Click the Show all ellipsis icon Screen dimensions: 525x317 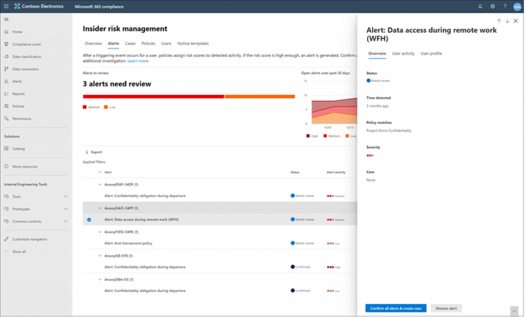click(6, 252)
